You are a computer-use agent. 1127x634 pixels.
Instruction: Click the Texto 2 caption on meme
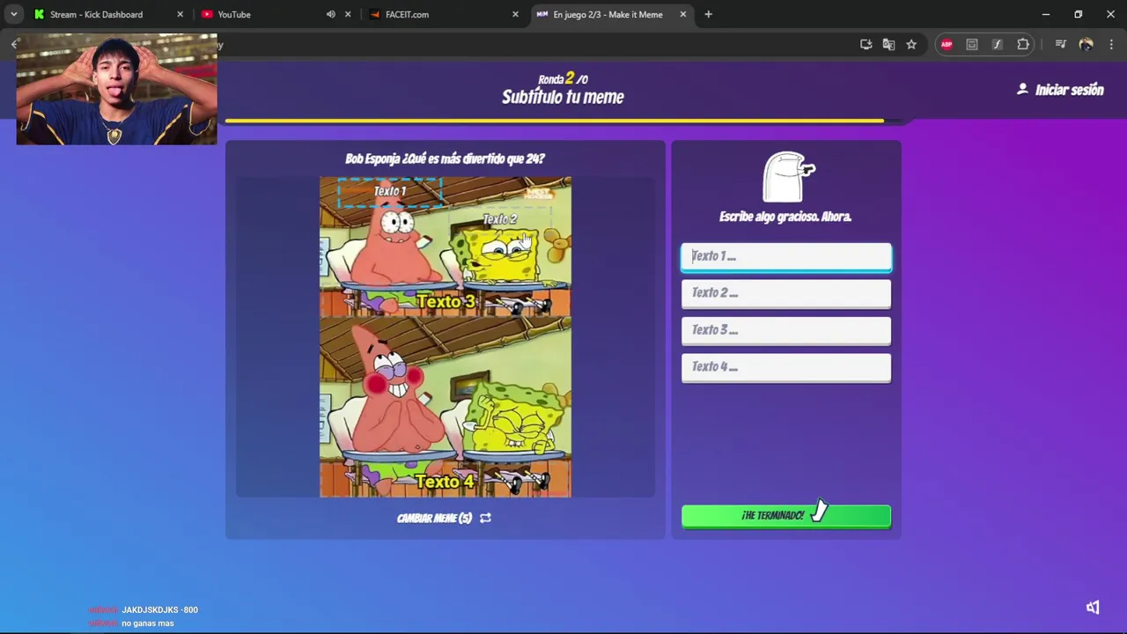coord(499,219)
